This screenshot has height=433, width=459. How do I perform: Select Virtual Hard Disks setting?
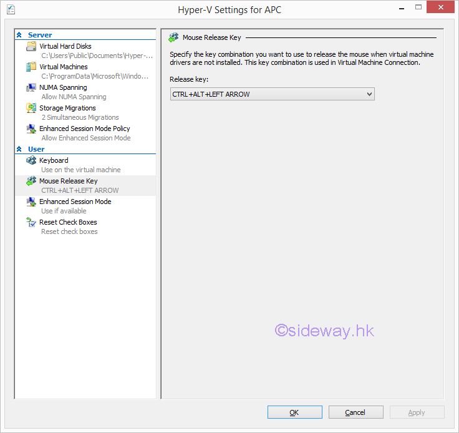tap(65, 46)
